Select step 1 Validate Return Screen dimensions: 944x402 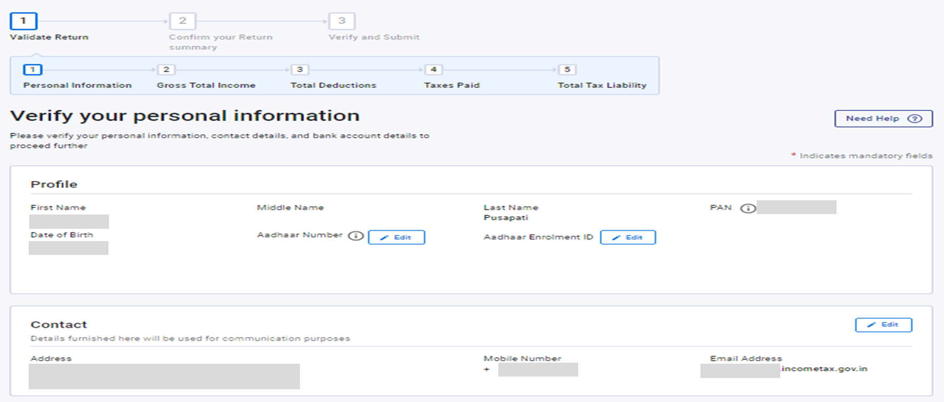tap(24, 21)
